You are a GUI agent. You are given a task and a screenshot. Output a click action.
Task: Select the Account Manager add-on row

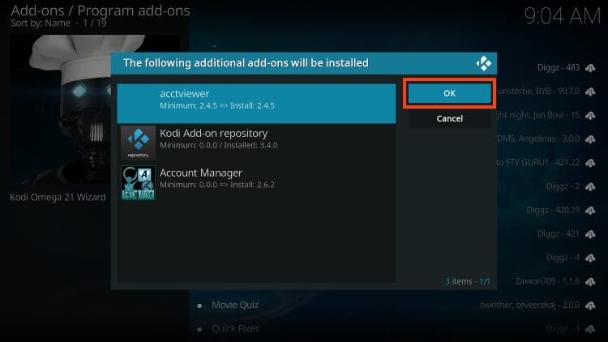tap(256, 182)
